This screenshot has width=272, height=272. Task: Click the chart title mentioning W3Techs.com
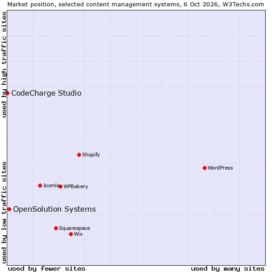click(136, 5)
